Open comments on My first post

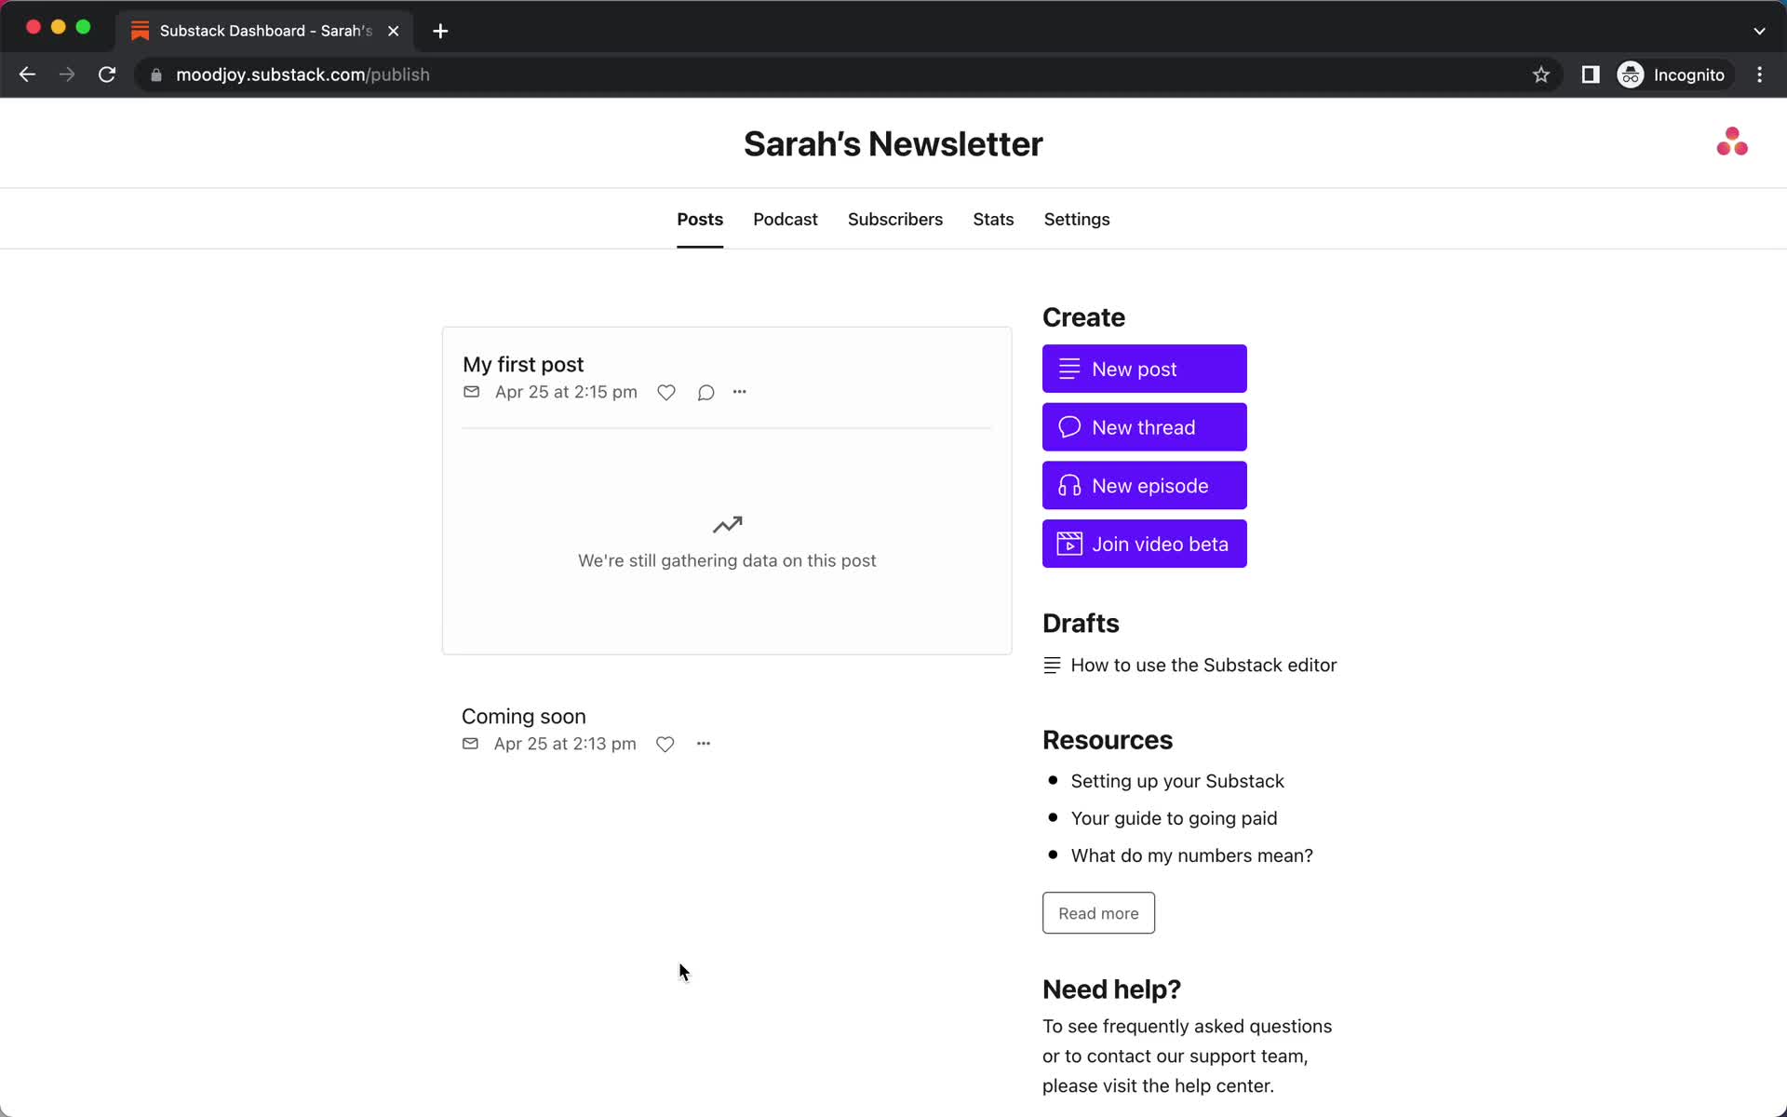tap(705, 393)
